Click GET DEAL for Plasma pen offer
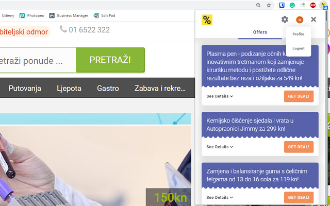Viewport: 330px width, 206px height. [x=299, y=96]
